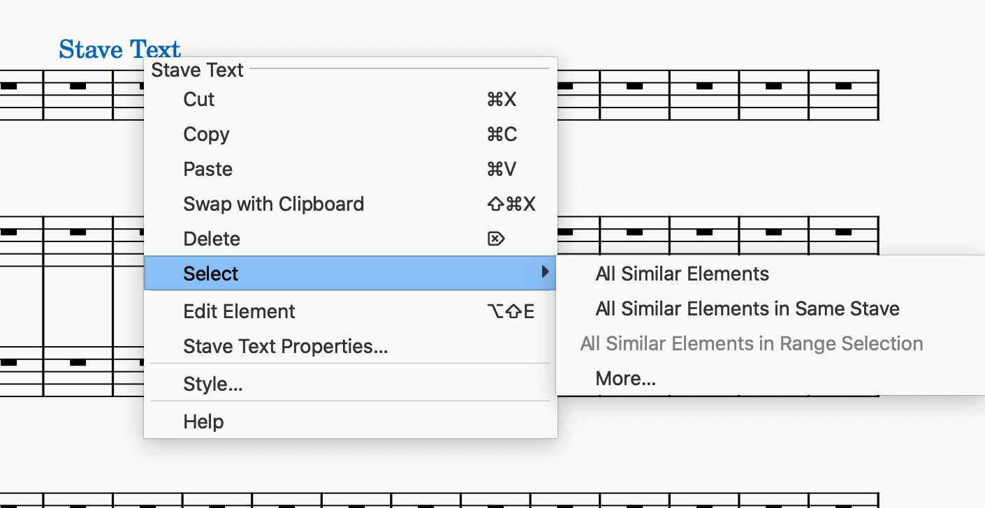
Task: Click the submenu arrow next to Select
Action: [x=546, y=273]
